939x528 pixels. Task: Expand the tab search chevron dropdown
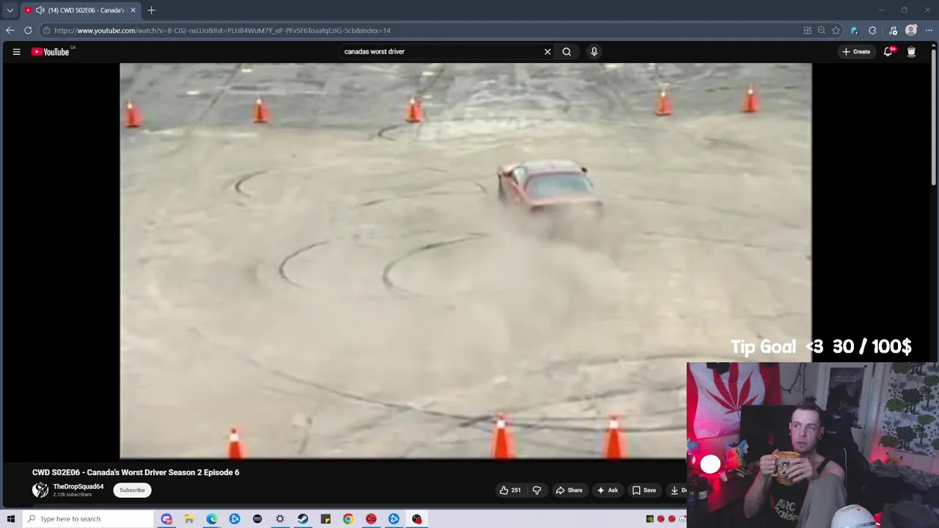pos(10,10)
